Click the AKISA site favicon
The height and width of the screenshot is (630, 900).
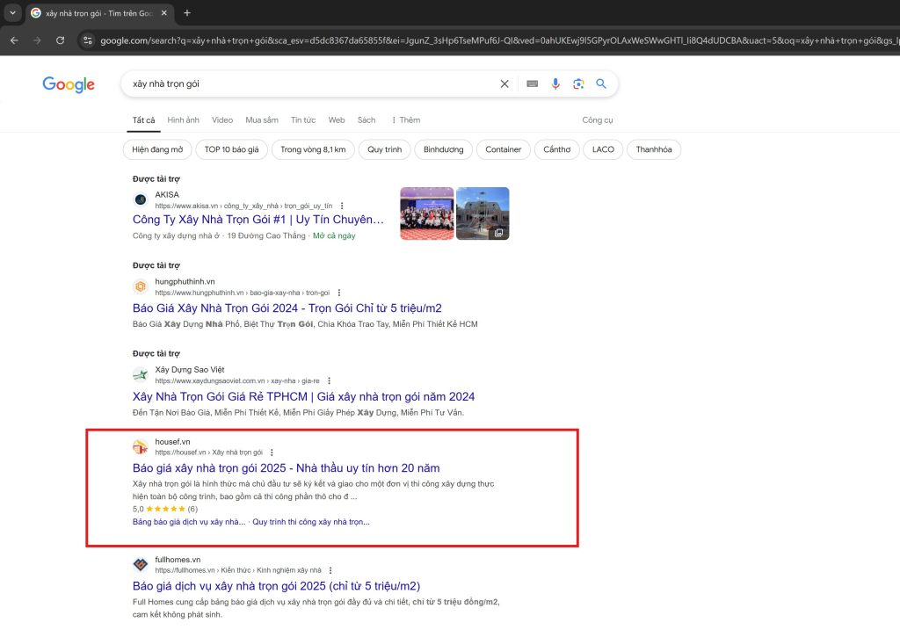coord(141,199)
